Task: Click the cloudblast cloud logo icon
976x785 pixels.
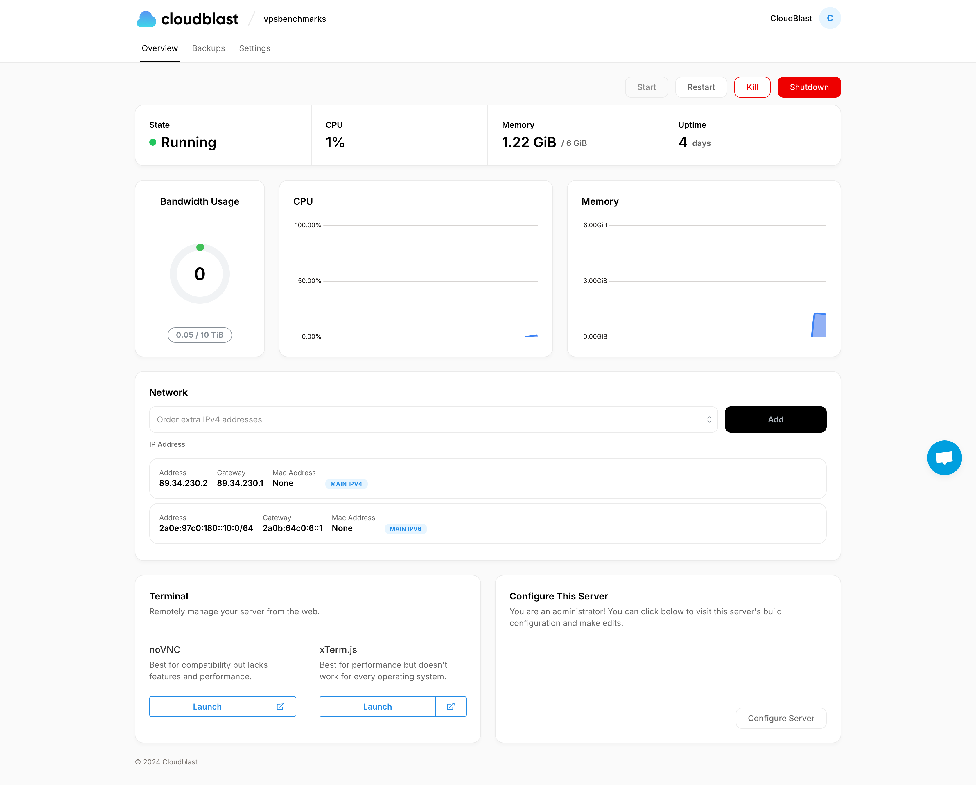Action: tap(146, 19)
